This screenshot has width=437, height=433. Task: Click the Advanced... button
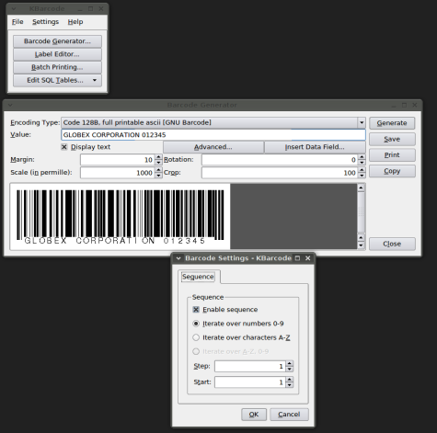(213, 147)
